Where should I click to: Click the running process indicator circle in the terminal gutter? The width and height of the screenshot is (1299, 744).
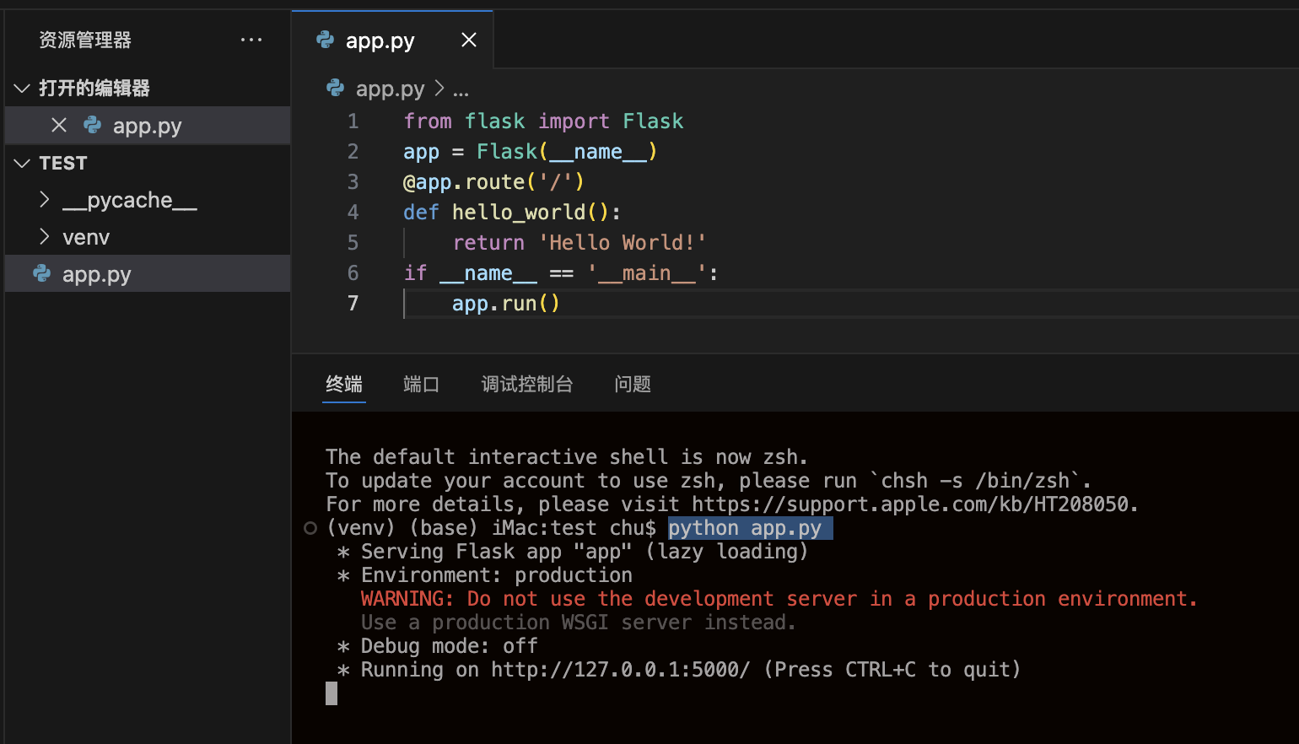309,527
